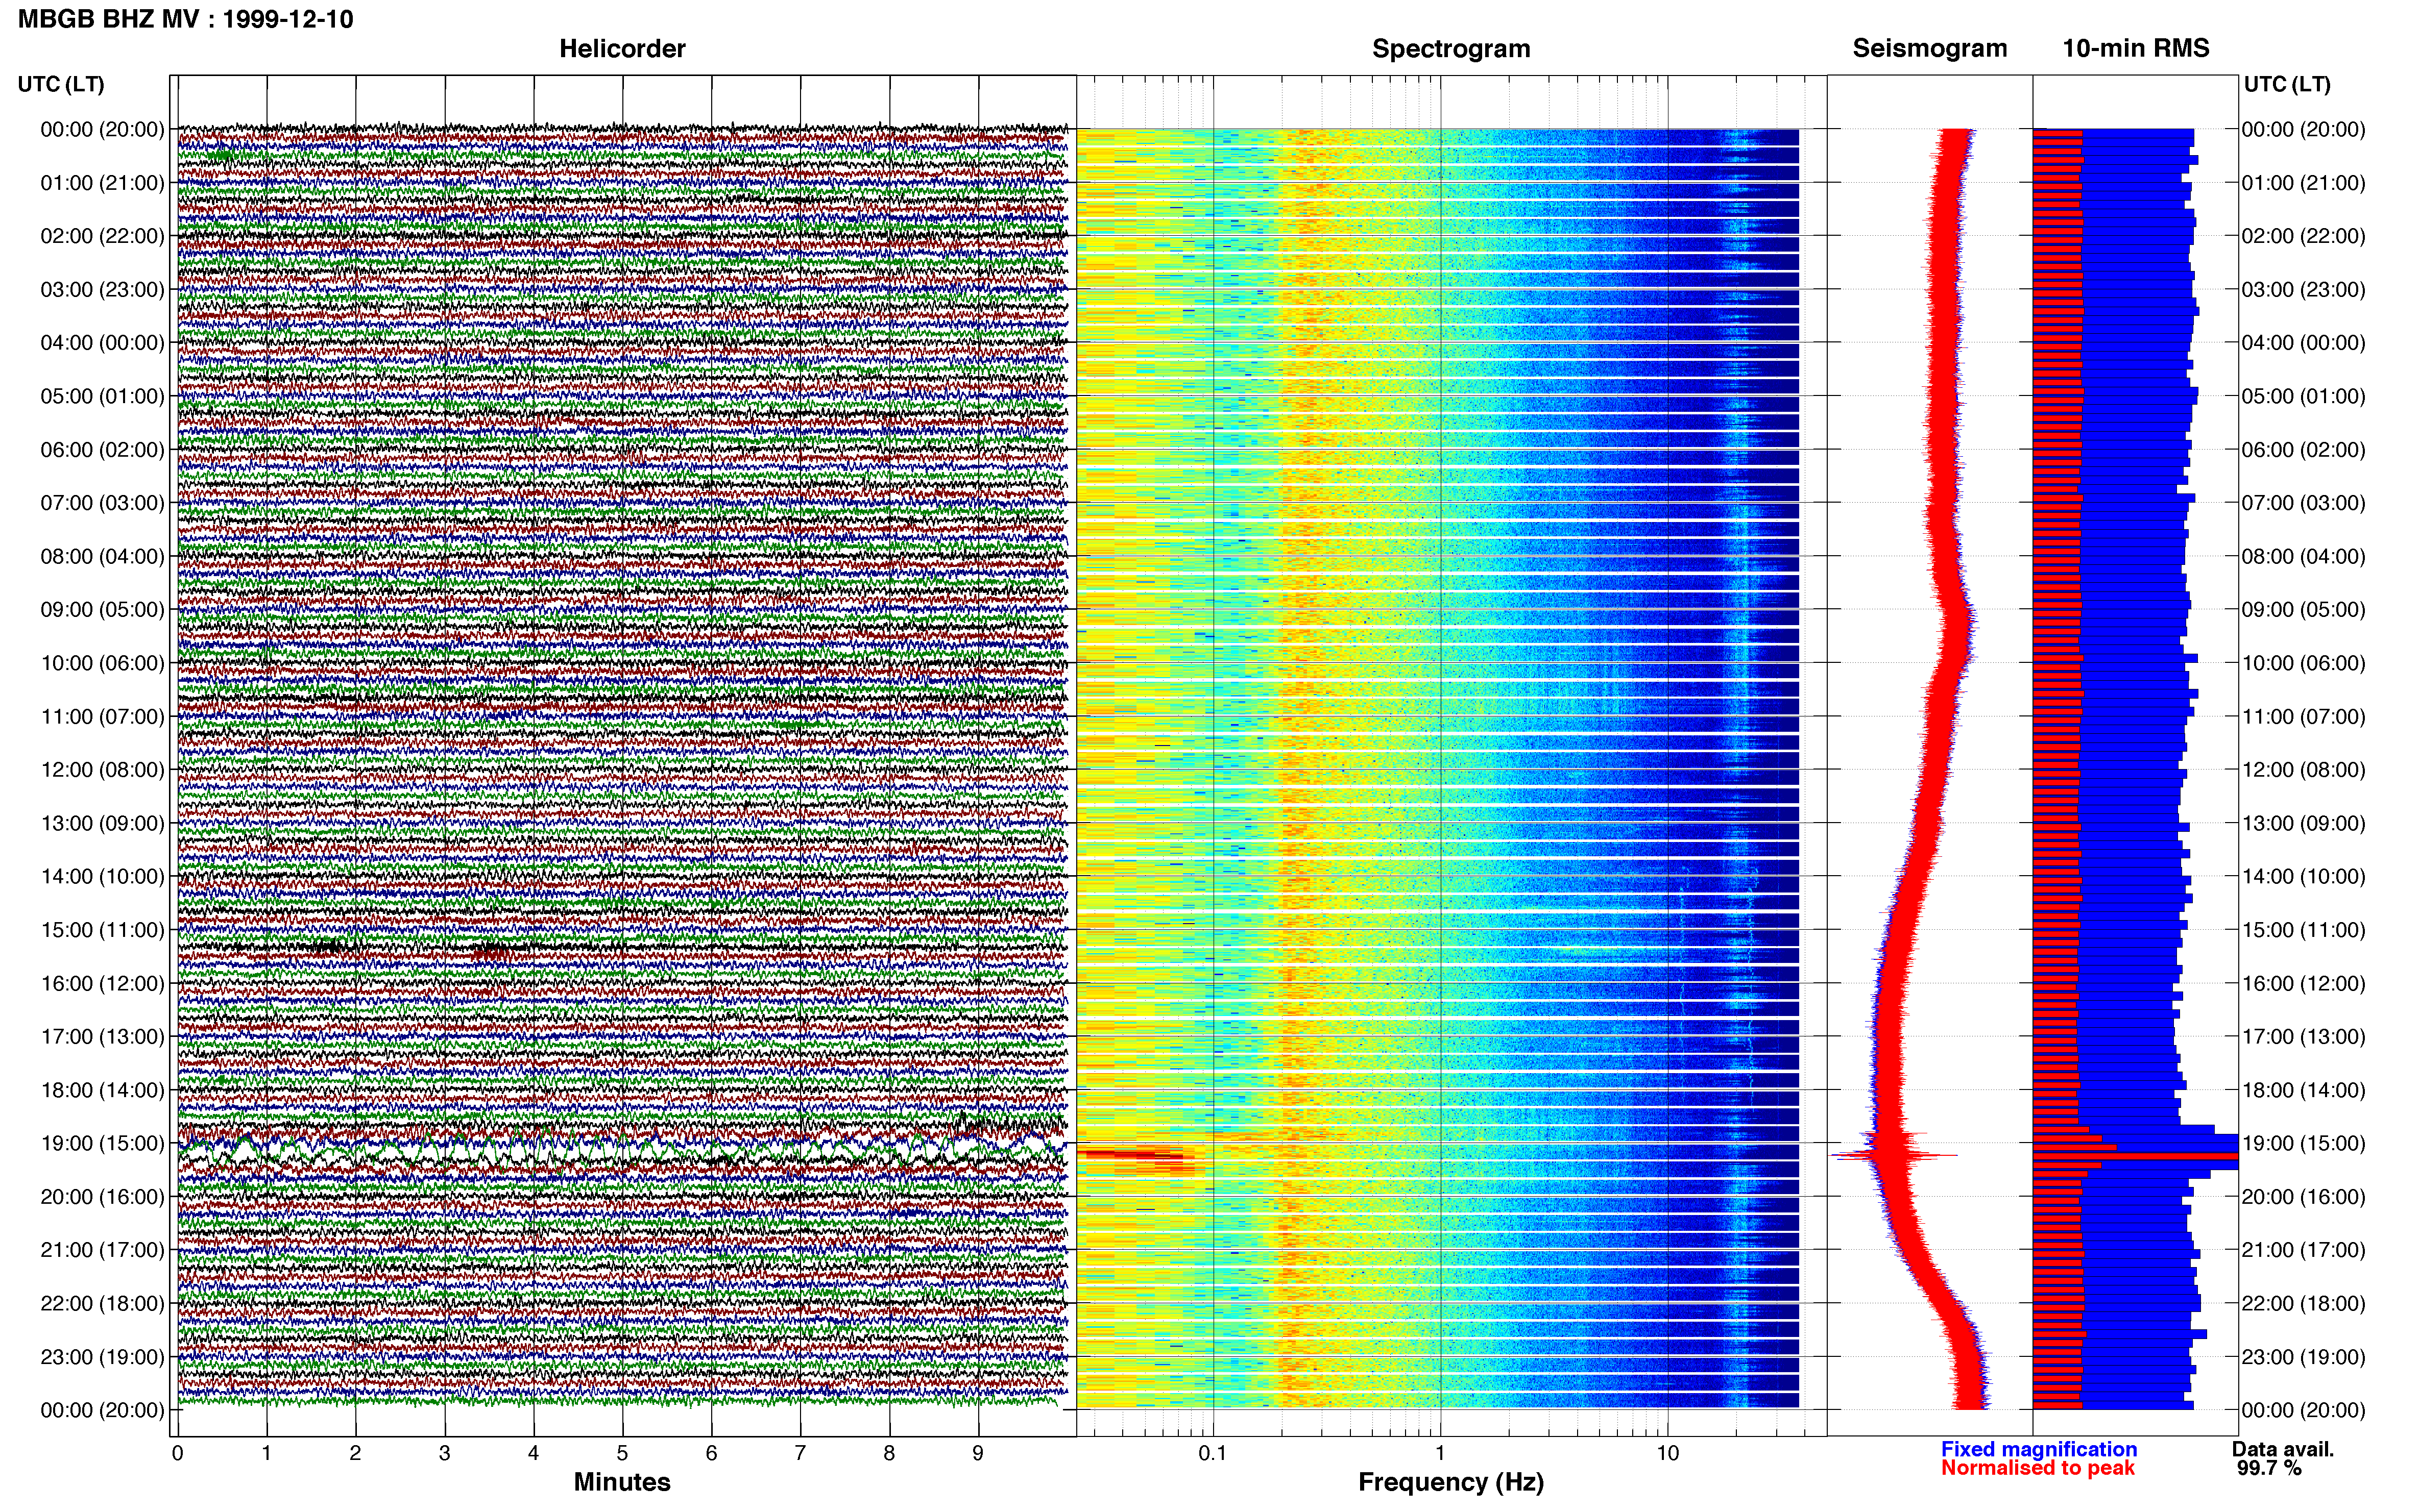Click the left '02:00 (22:00)' time label
The width and height of the screenshot is (2420, 1512).
coord(102,236)
